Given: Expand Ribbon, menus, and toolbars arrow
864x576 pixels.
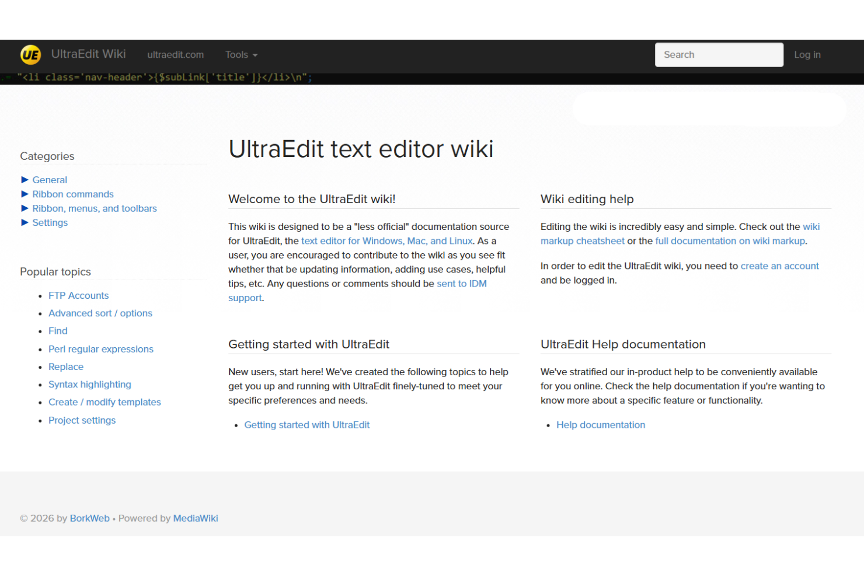Looking at the screenshot, I should (25, 208).
